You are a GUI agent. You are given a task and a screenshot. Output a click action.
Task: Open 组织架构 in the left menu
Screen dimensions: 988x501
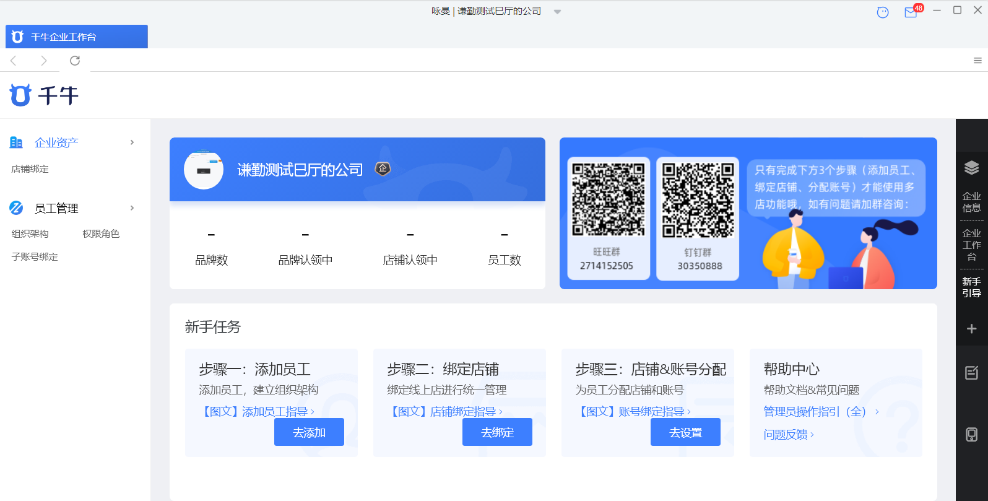30,233
